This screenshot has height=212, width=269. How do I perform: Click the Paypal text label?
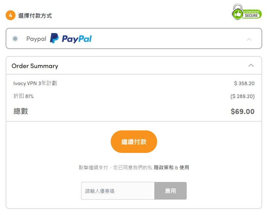(x=36, y=39)
